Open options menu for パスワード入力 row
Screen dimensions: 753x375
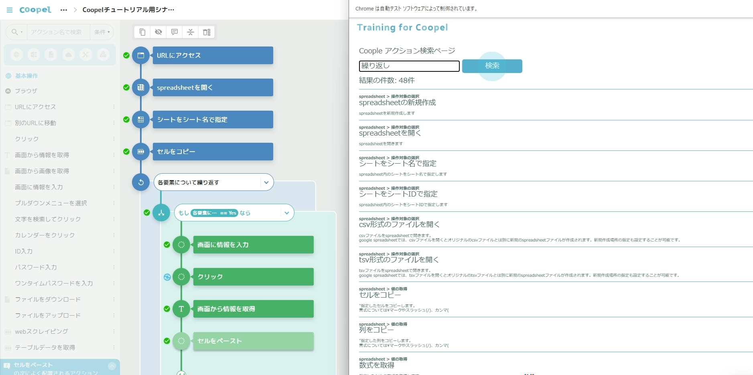pos(114,268)
